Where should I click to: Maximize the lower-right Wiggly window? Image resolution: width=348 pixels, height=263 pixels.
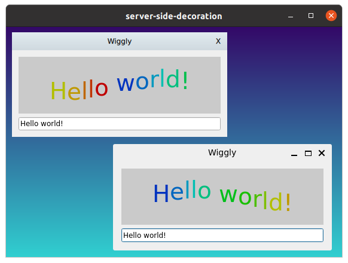(308, 154)
